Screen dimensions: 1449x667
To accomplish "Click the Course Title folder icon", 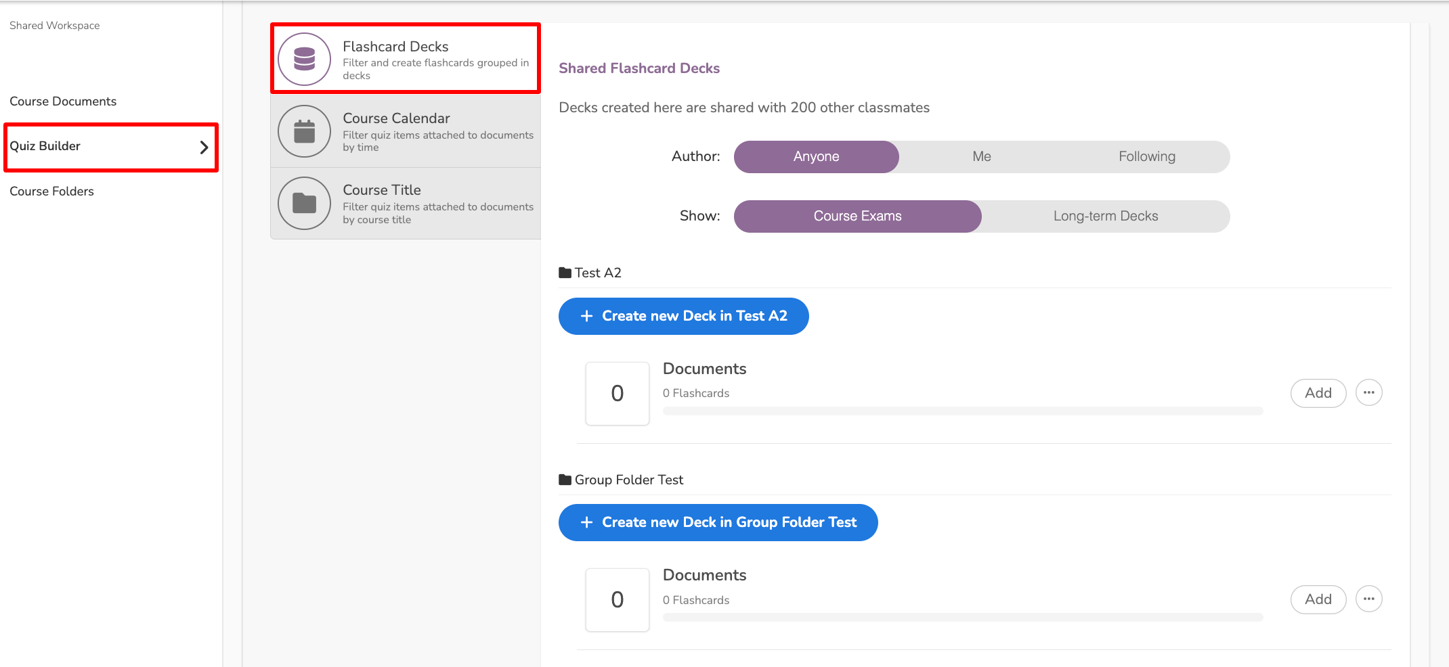I will click(305, 203).
